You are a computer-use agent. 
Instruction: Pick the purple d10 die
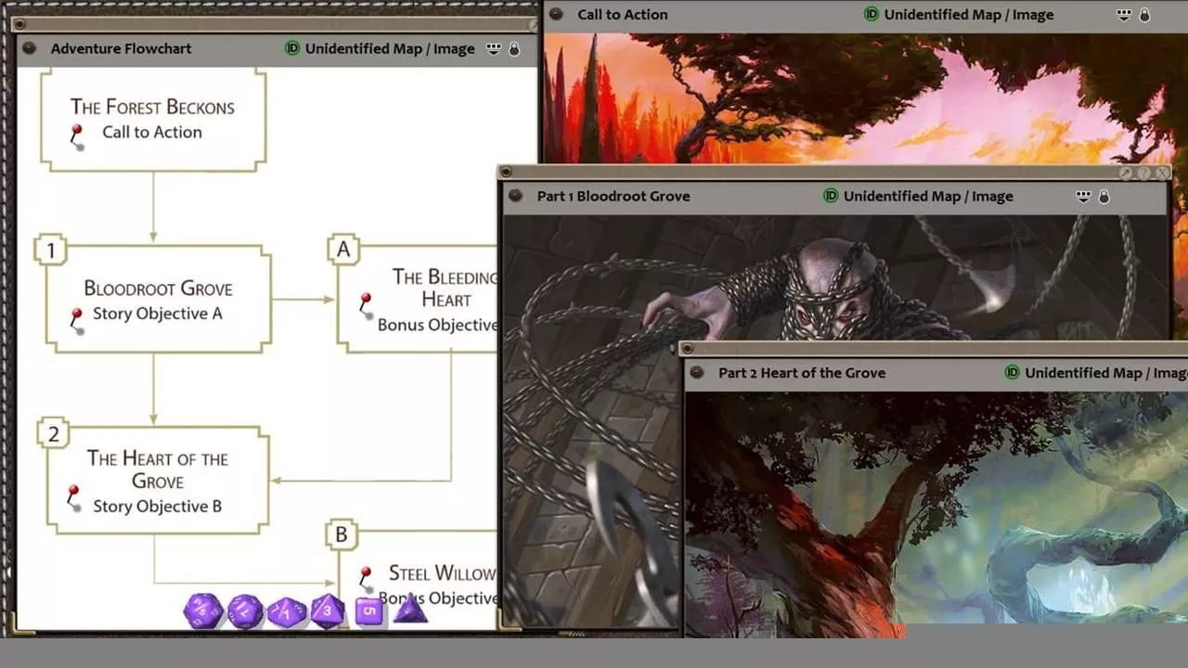click(x=287, y=612)
